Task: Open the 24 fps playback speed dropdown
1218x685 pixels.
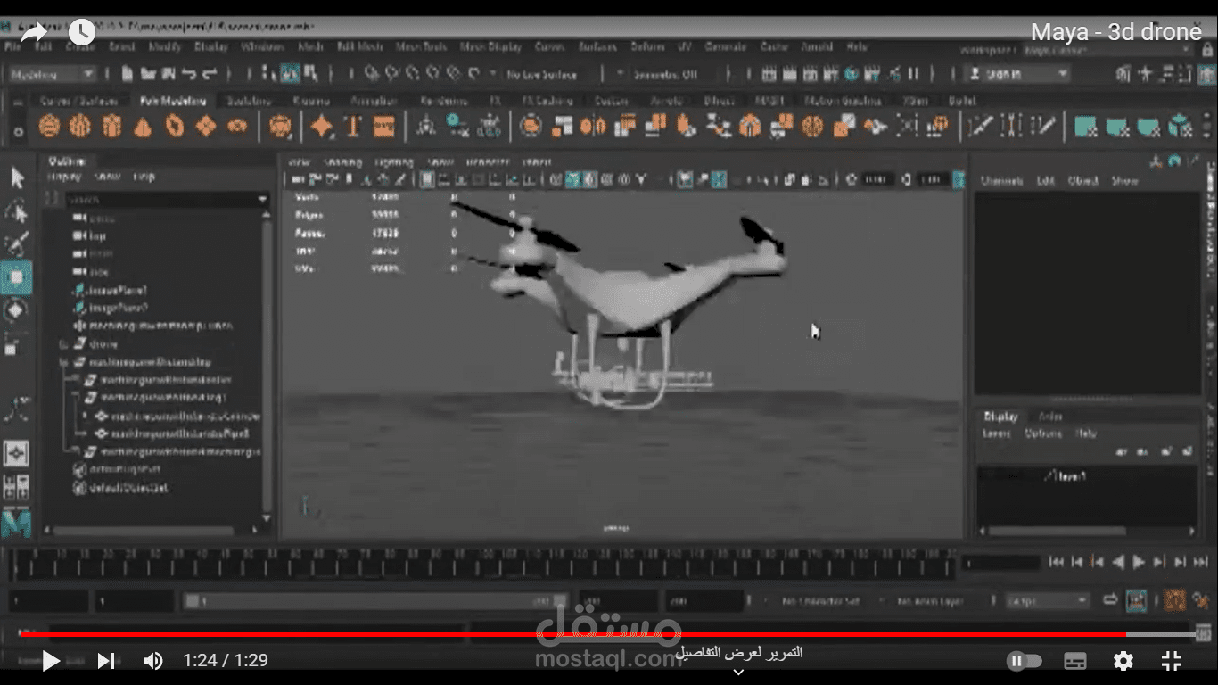Action: 1047,601
